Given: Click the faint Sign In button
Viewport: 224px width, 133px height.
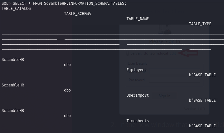Looking at the screenshot, I should point(164,96).
